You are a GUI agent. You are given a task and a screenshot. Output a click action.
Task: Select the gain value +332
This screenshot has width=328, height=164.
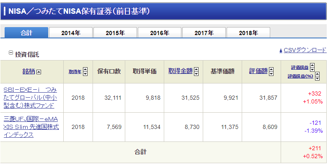pos(315,94)
